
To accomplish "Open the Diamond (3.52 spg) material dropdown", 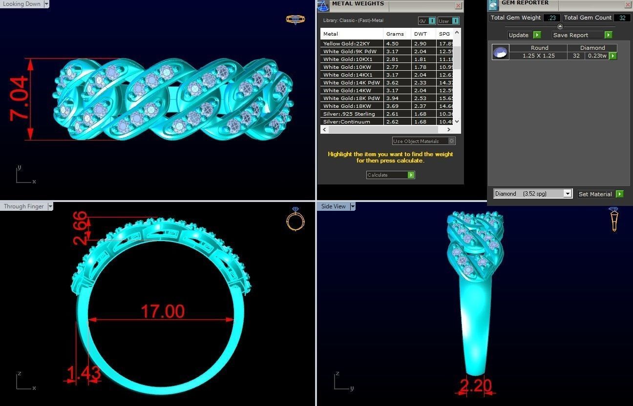I will 567,194.
